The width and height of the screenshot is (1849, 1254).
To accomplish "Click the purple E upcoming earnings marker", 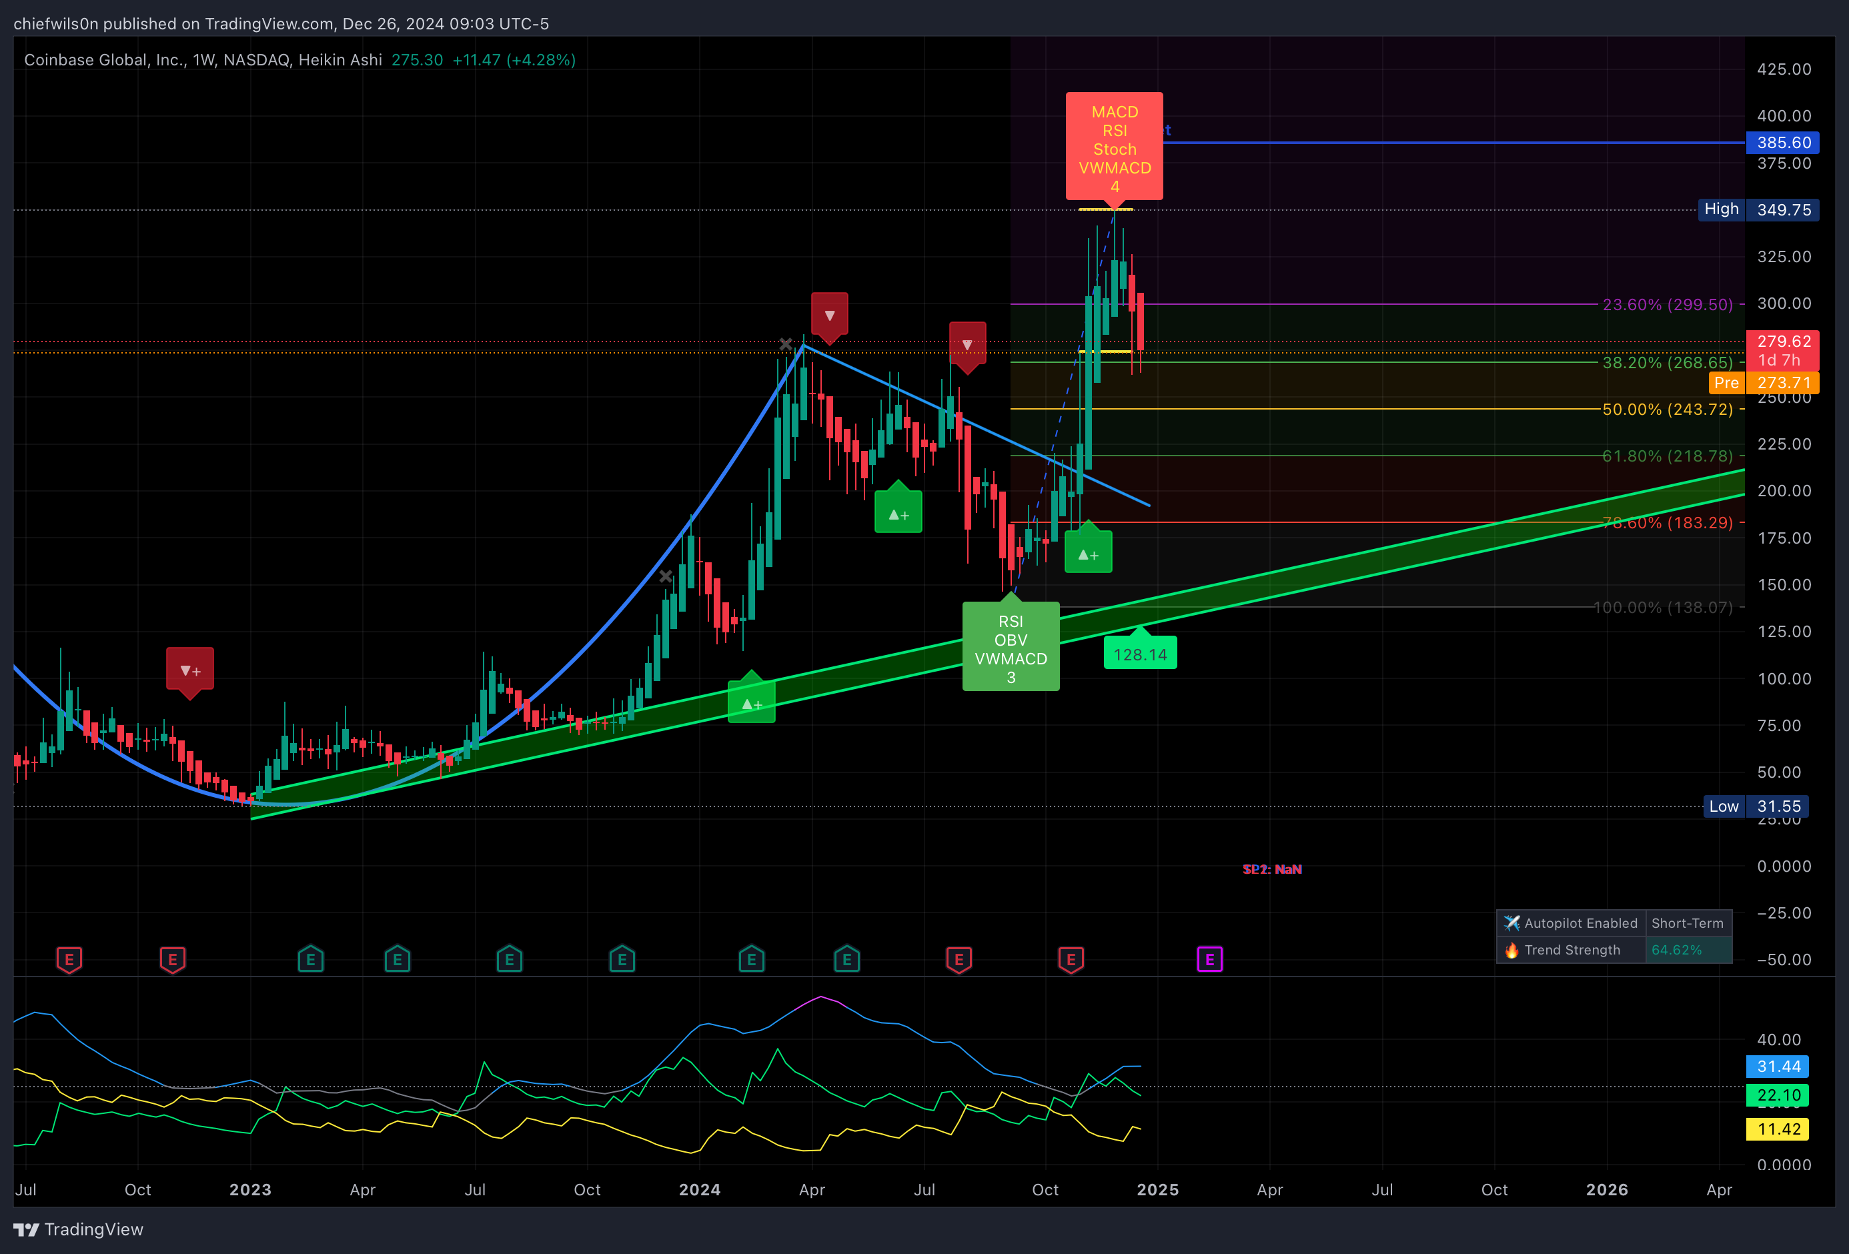I will click(x=1209, y=960).
